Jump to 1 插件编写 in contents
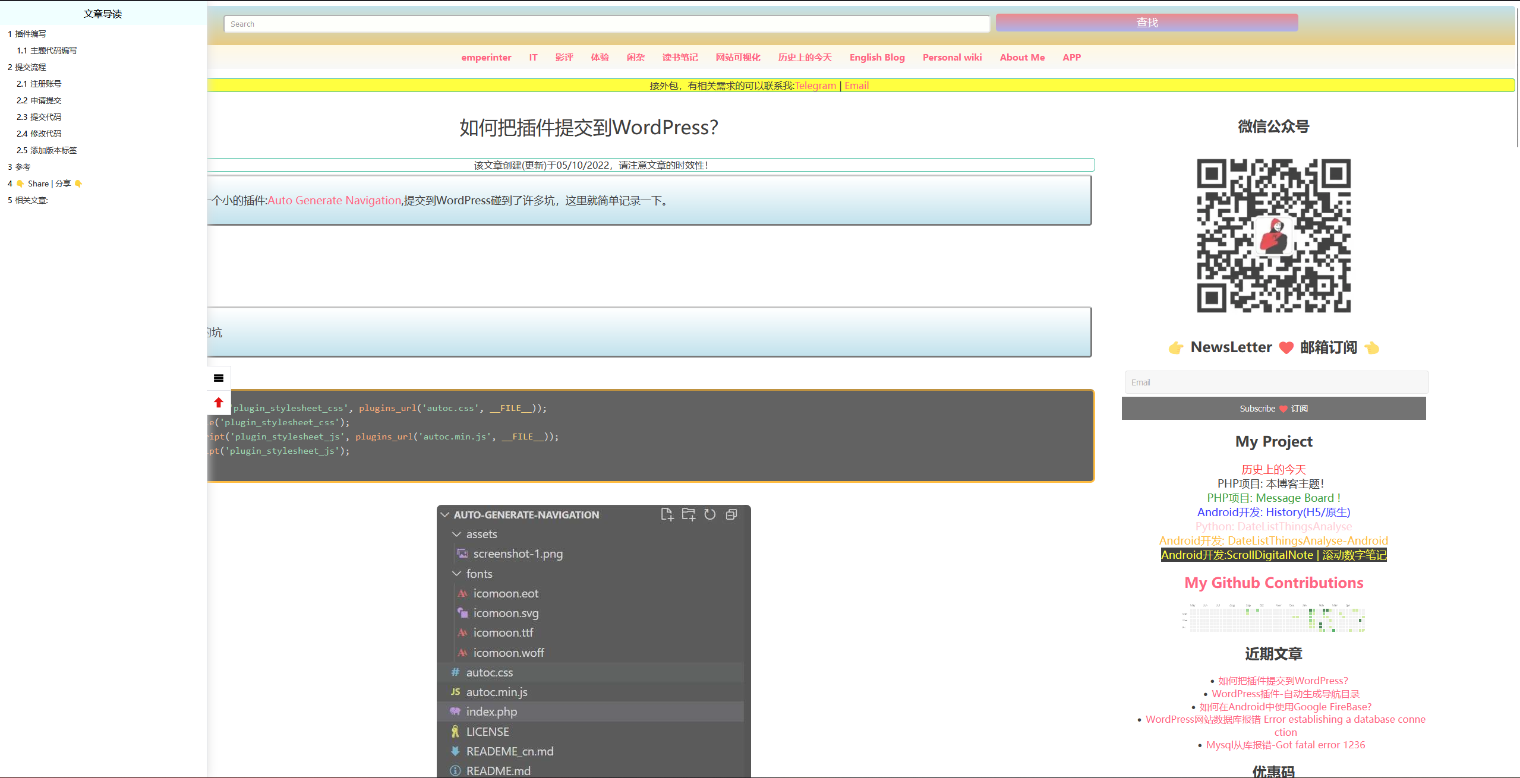Viewport: 1520px width, 778px height. tap(27, 34)
